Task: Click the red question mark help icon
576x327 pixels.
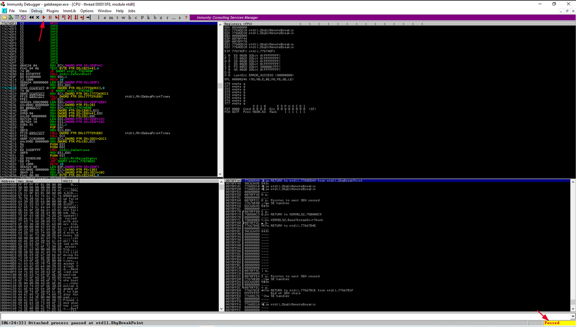Action: (186, 17)
